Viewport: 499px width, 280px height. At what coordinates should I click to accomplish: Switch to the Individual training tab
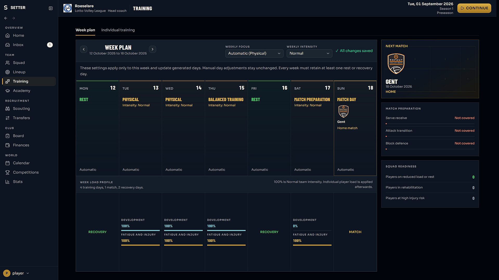118,30
